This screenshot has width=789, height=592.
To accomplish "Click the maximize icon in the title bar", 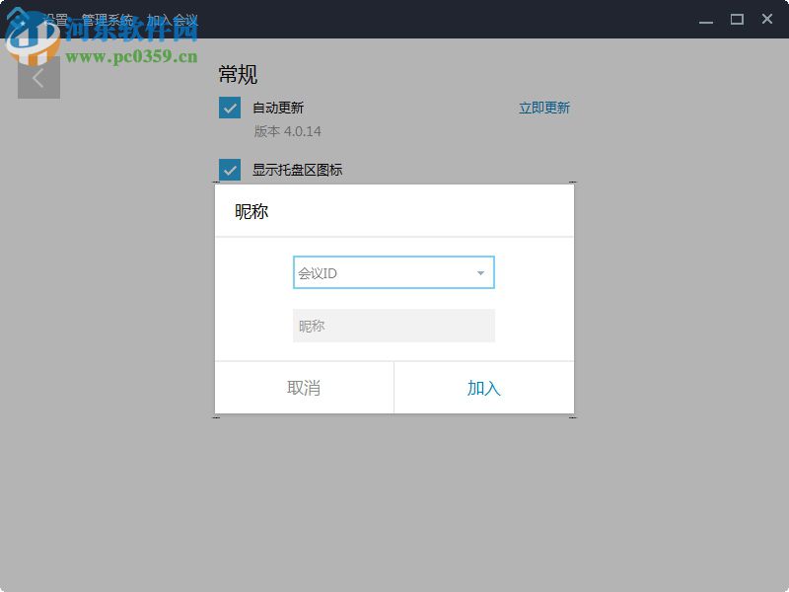I will (x=736, y=19).
